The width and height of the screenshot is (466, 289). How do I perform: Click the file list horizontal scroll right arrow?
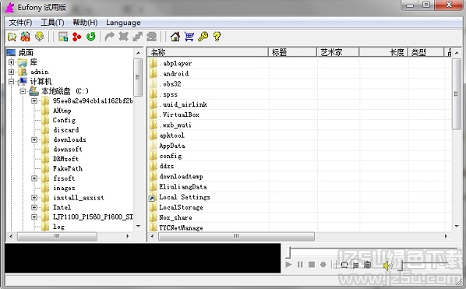446,237
